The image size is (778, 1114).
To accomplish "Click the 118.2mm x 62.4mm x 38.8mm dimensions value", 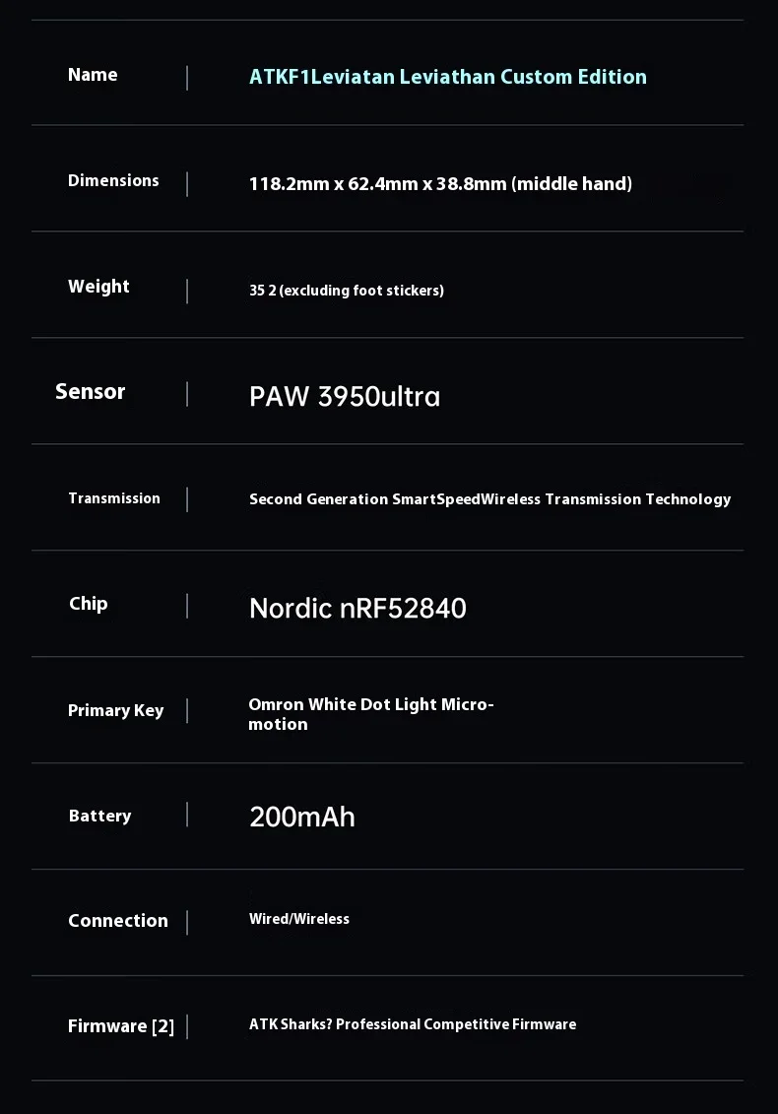I will tap(440, 183).
